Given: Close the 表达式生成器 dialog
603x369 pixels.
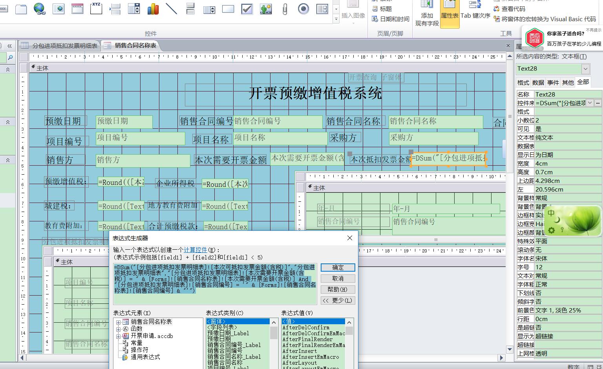Looking at the screenshot, I should [350, 238].
